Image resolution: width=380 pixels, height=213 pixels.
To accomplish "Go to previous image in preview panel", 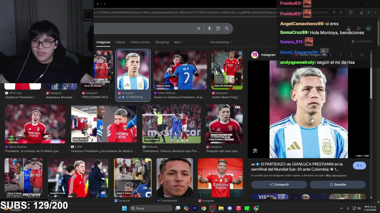I will [330, 55].
